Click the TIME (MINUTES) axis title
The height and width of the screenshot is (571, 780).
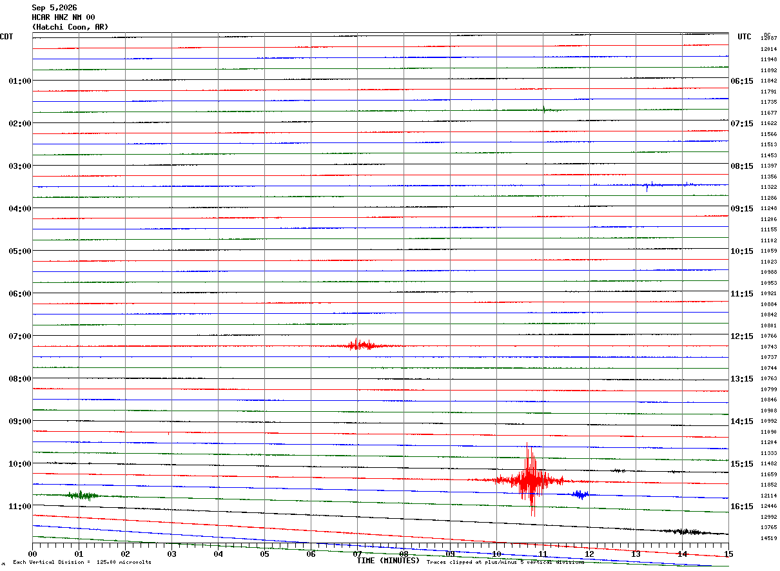tap(388, 561)
